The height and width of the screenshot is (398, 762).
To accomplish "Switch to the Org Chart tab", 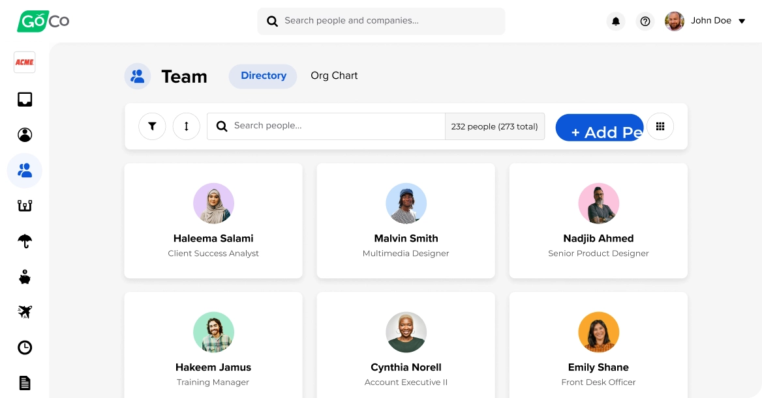I will 334,76.
